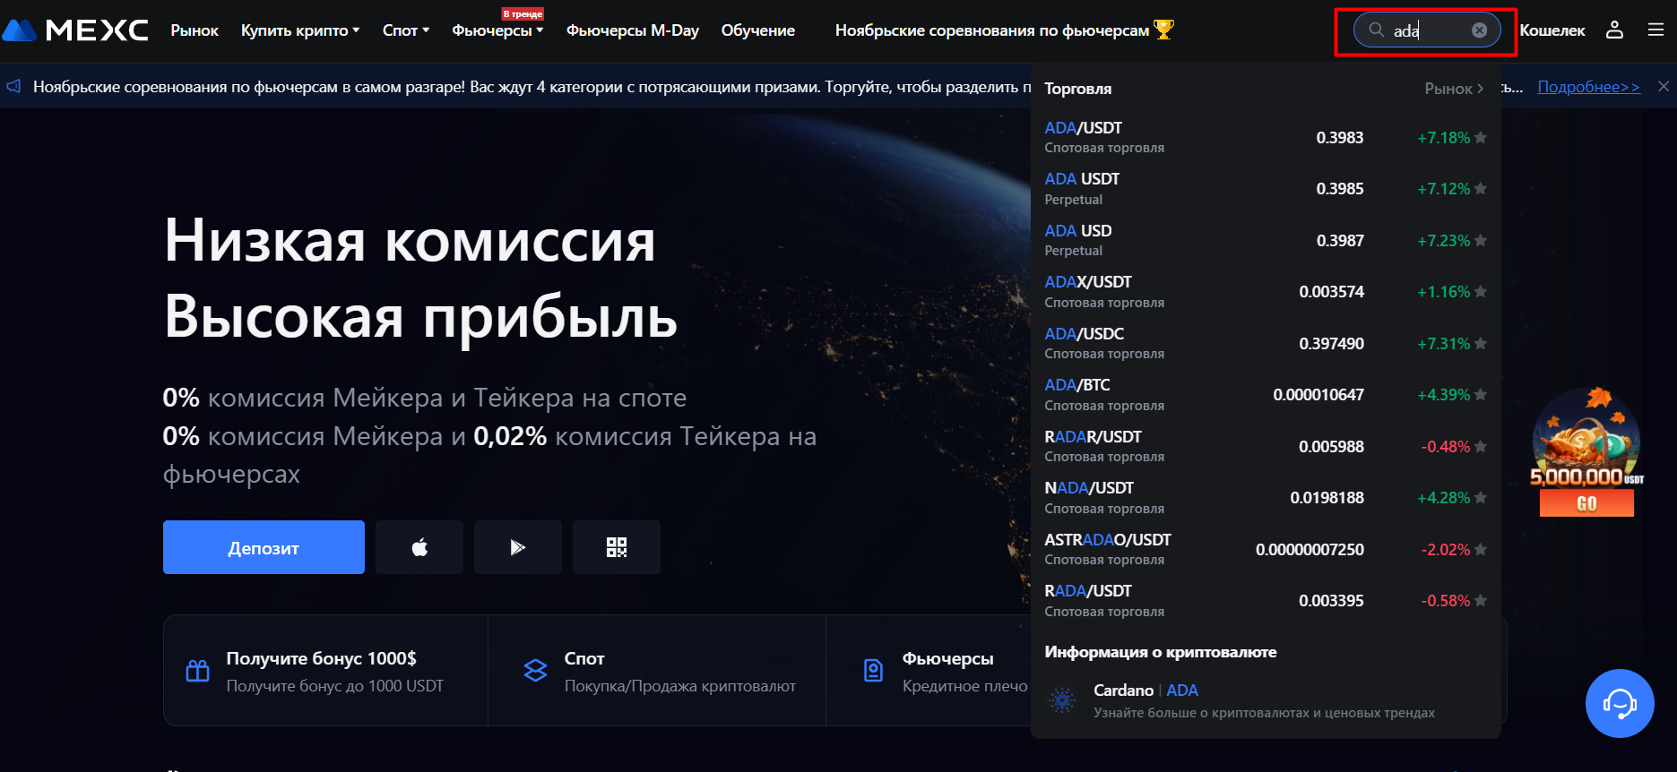Screen dimensions: 1677x772
Task: Open the hamburger menu icon
Action: [1655, 30]
